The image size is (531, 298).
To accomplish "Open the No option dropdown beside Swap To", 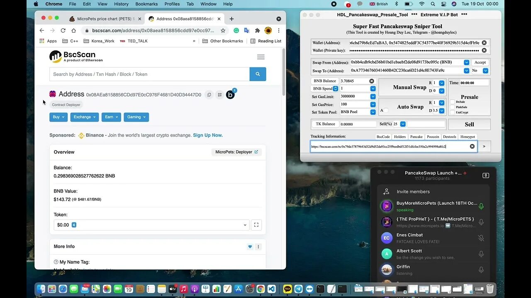I will pos(485,70).
